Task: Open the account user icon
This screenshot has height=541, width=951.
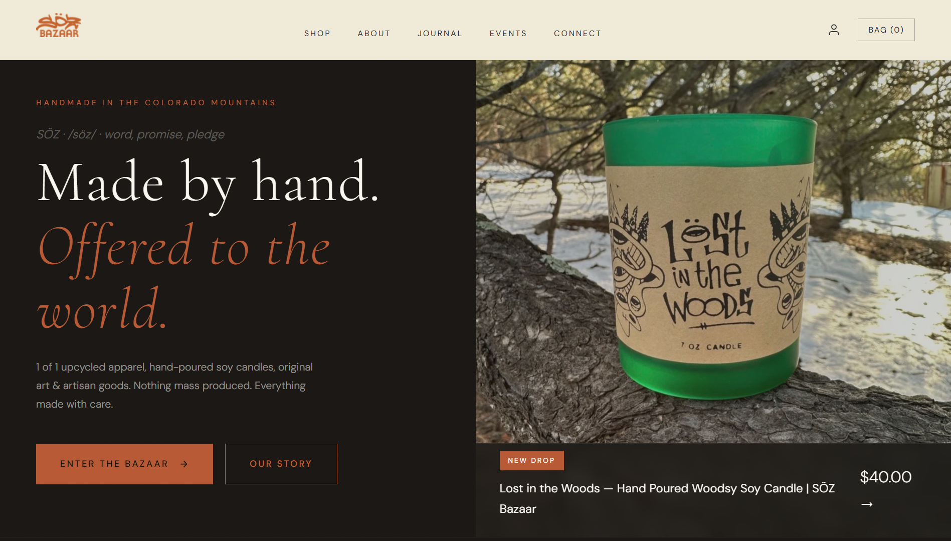Action: [x=834, y=30]
